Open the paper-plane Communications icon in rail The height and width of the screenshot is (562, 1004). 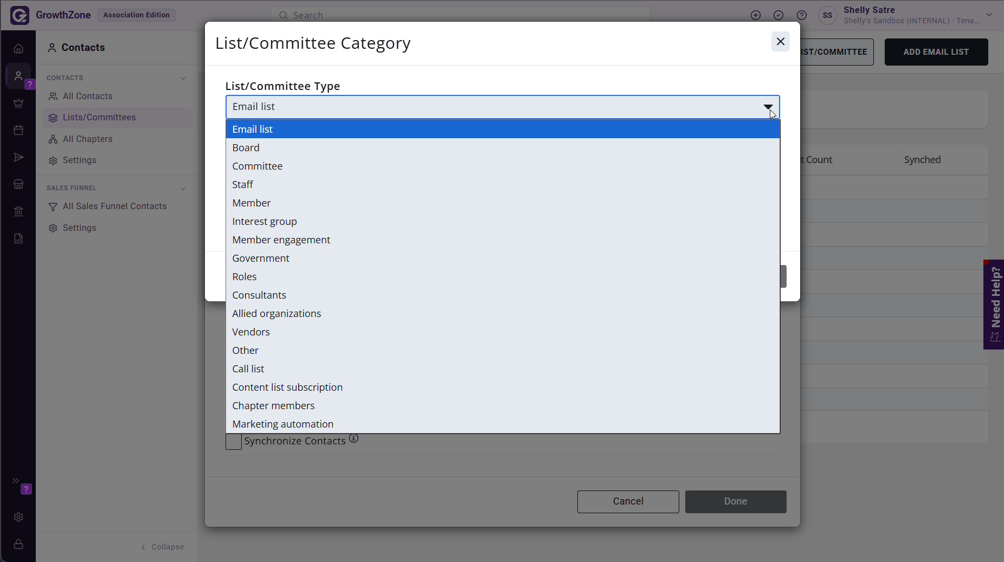tap(18, 157)
